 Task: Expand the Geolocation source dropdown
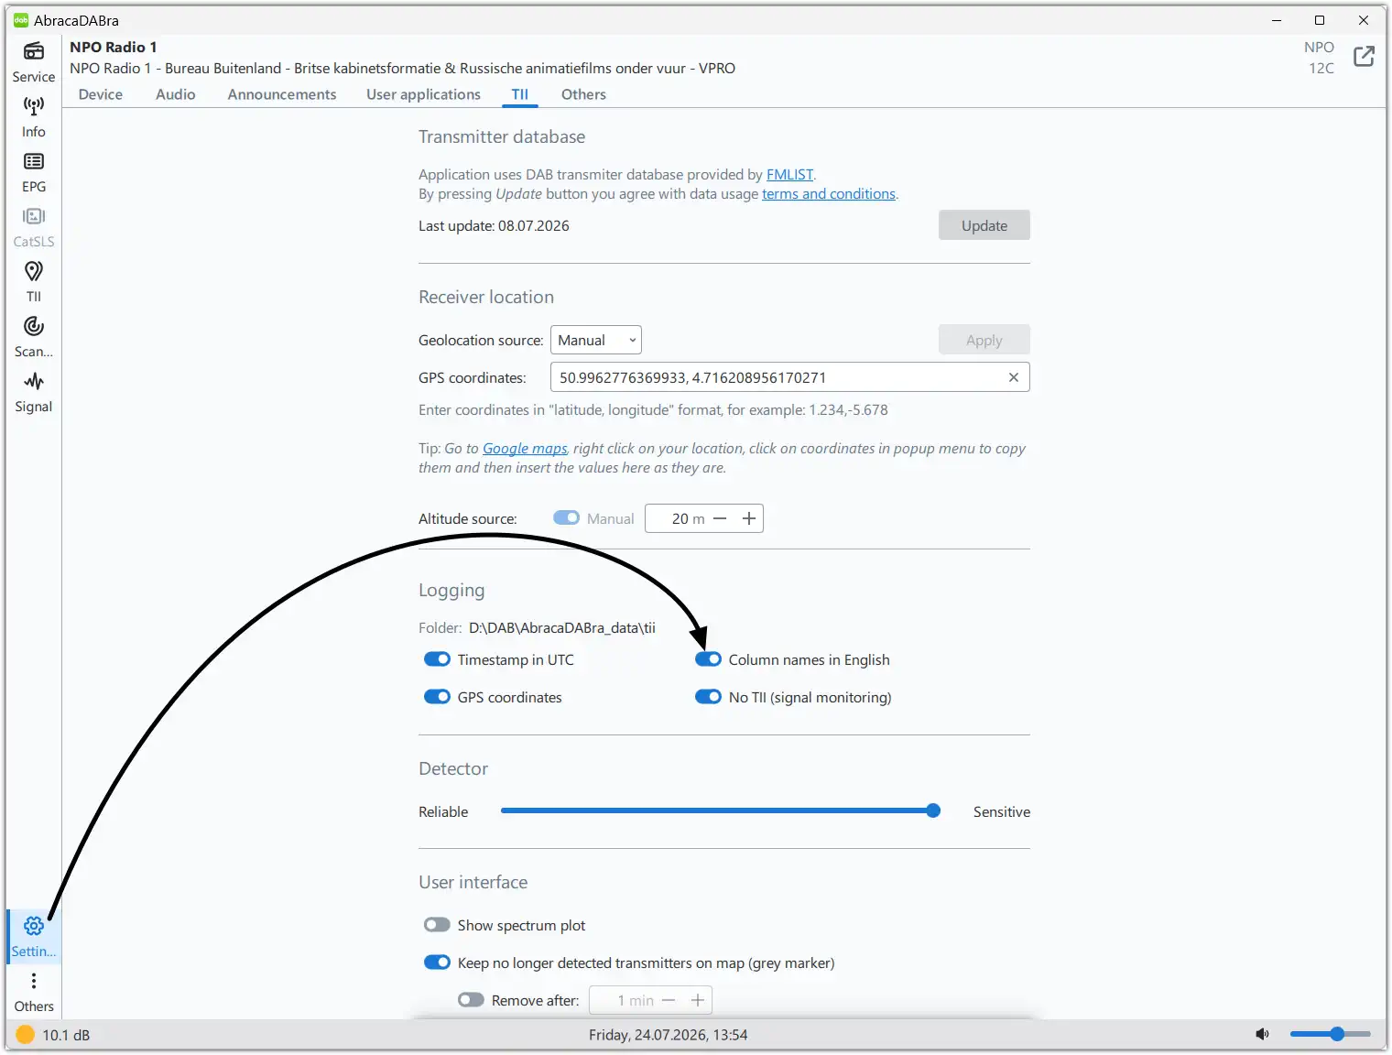(x=596, y=340)
